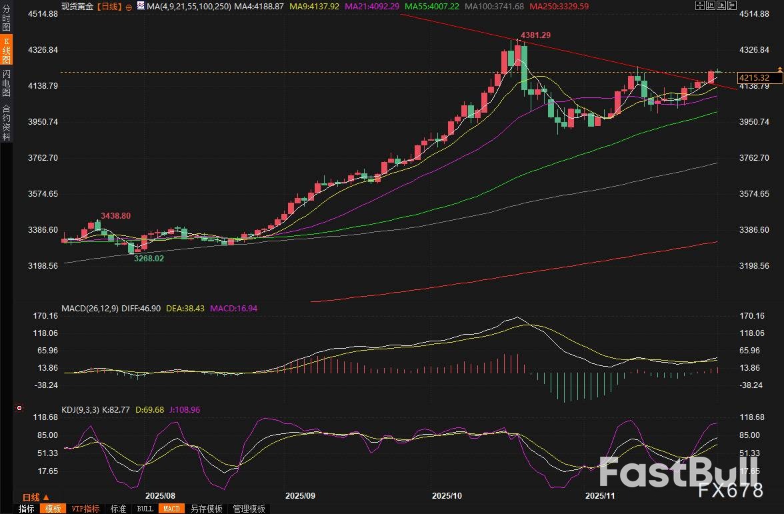Toggle the MACD template at the bottom bar
This screenshot has width=784, height=514.
click(171, 509)
